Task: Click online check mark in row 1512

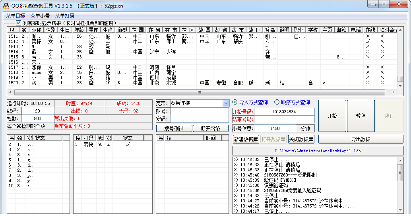Action: (x=368, y=41)
